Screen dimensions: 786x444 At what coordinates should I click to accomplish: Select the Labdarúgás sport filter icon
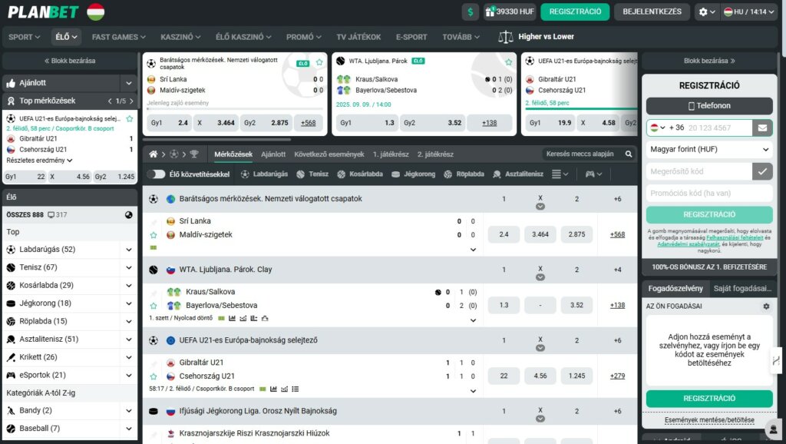tap(246, 174)
